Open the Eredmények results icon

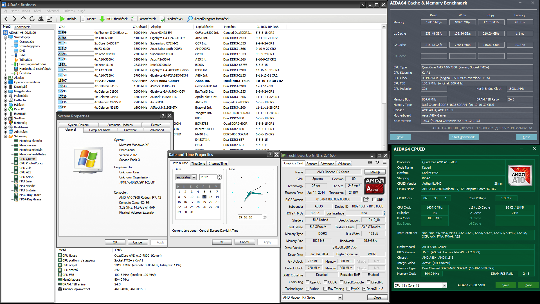pyautogui.click(x=162, y=19)
